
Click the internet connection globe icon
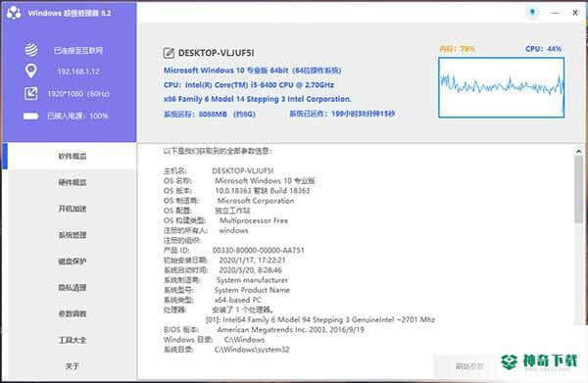pos(31,50)
